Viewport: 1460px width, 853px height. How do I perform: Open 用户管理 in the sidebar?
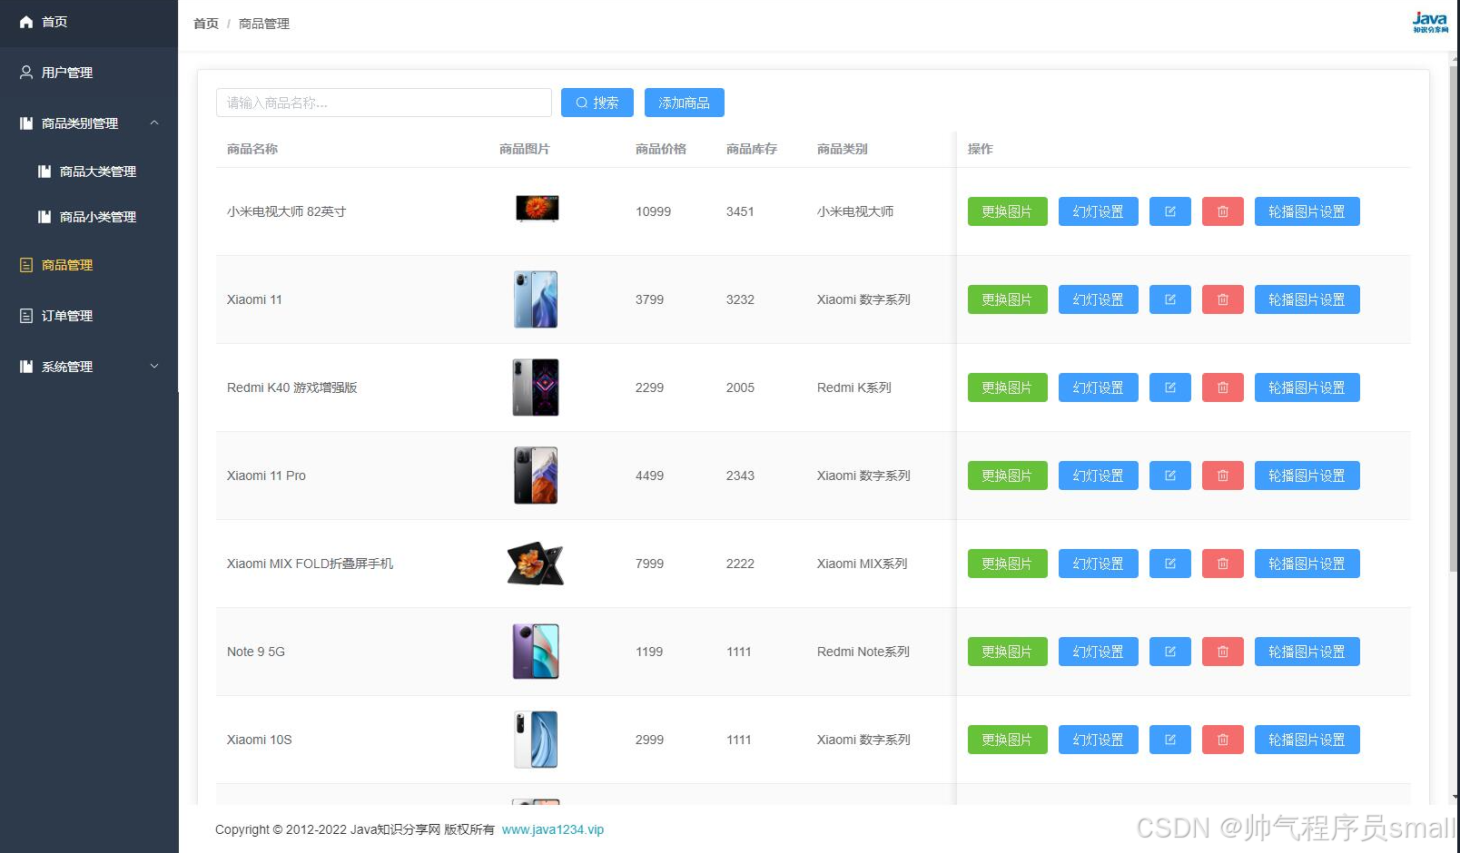pyautogui.click(x=89, y=73)
